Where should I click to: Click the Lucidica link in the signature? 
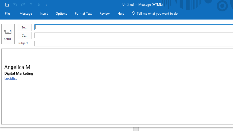click(x=11, y=79)
